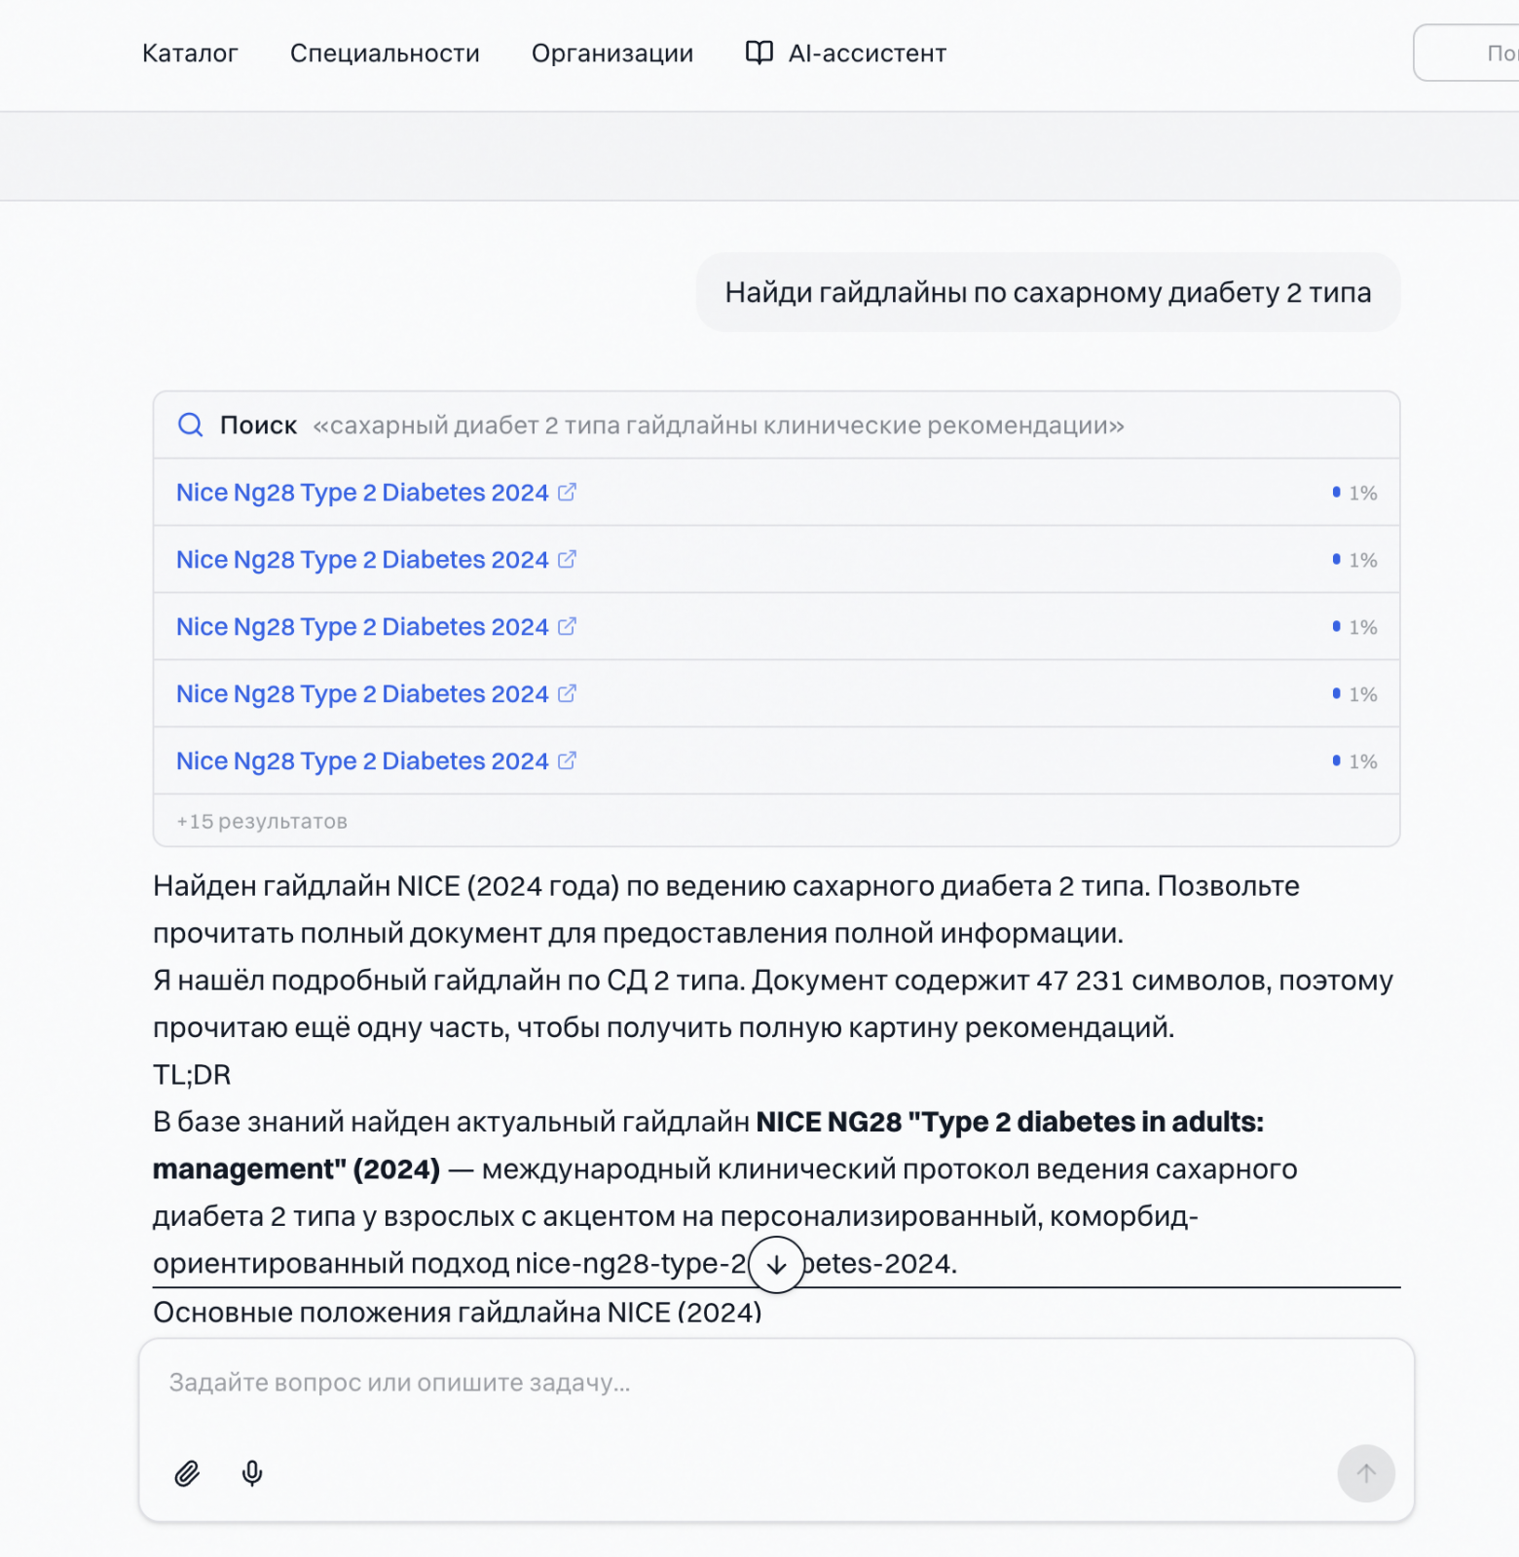Click the 1% relevance badge in the first result row

(x=1354, y=493)
